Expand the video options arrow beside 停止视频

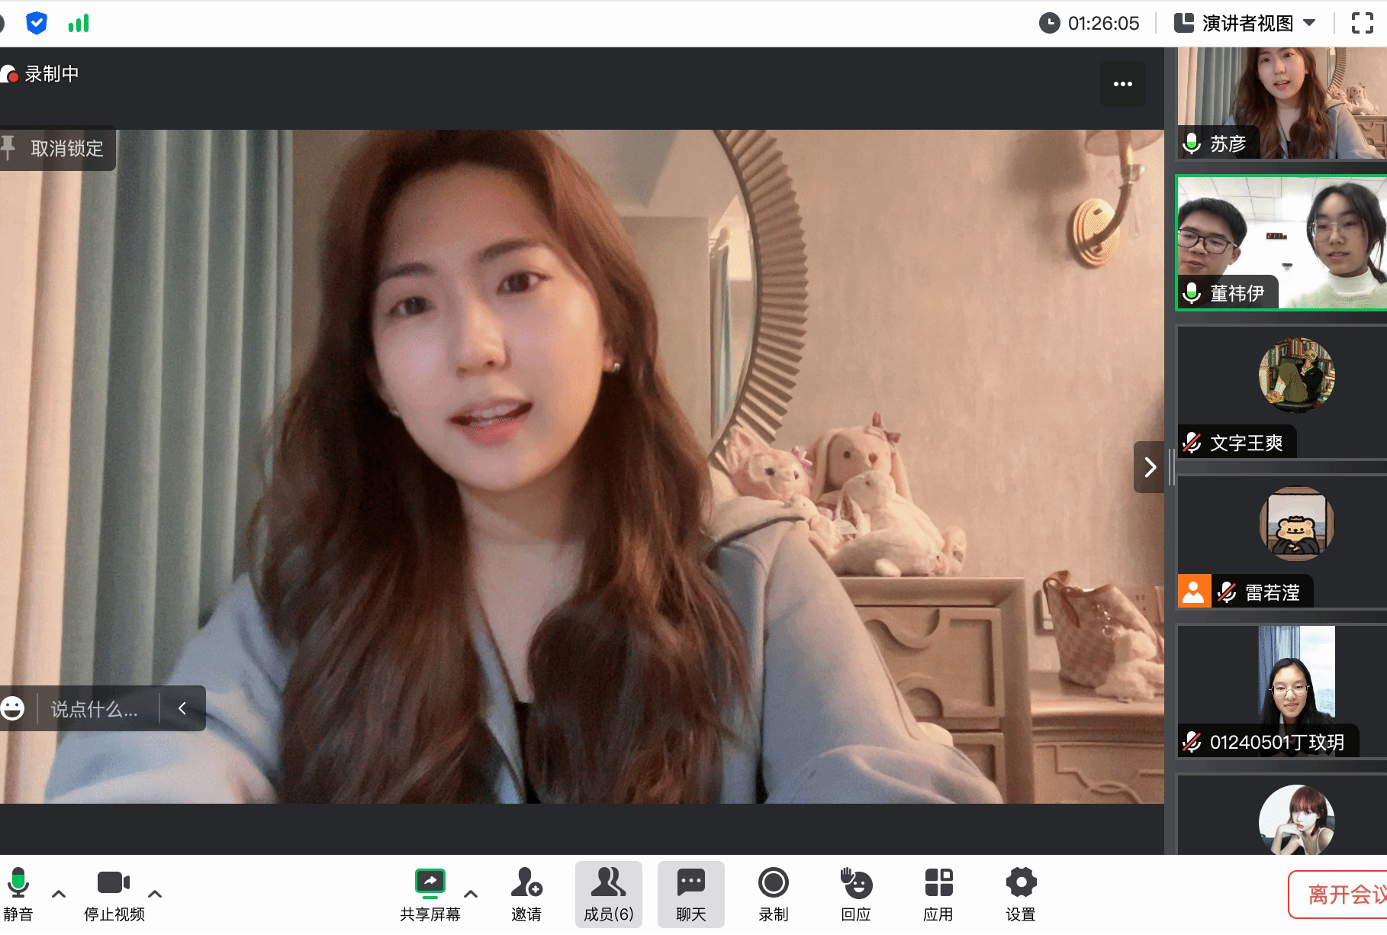coord(155,894)
